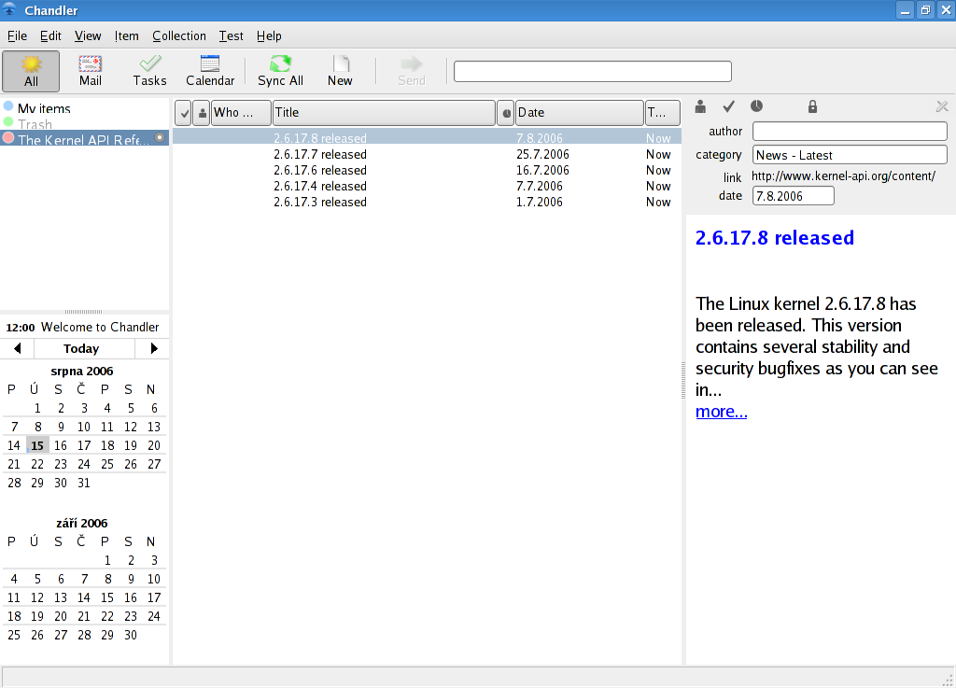Click the blue dot beside My items
The height and width of the screenshot is (688, 956).
point(8,106)
